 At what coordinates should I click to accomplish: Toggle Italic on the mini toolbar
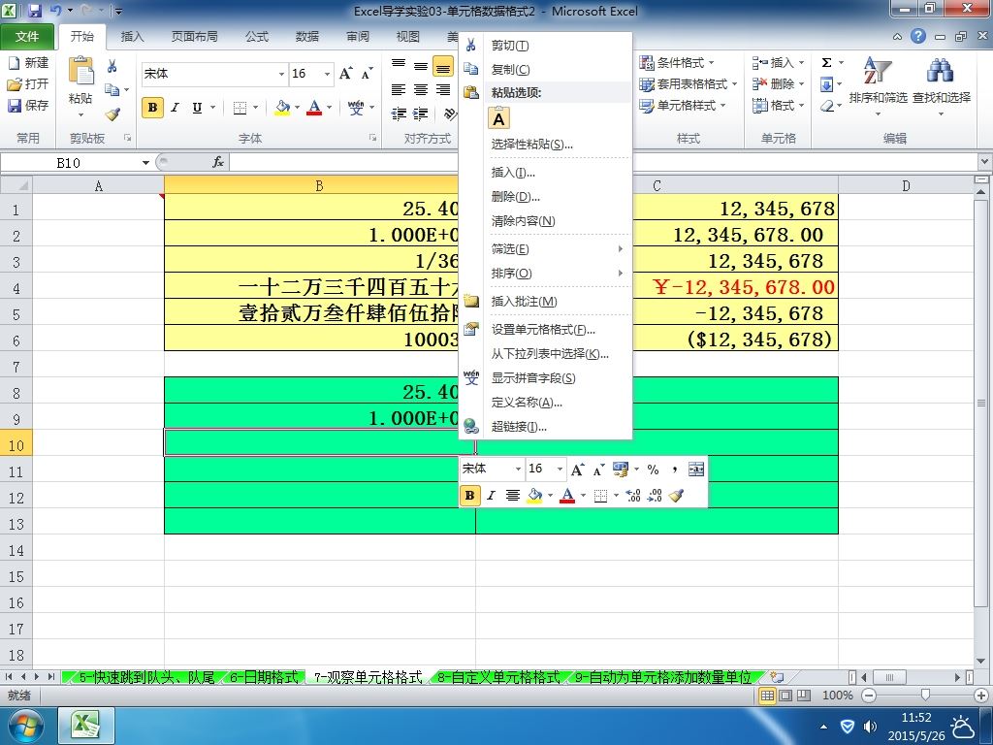pyautogui.click(x=491, y=496)
